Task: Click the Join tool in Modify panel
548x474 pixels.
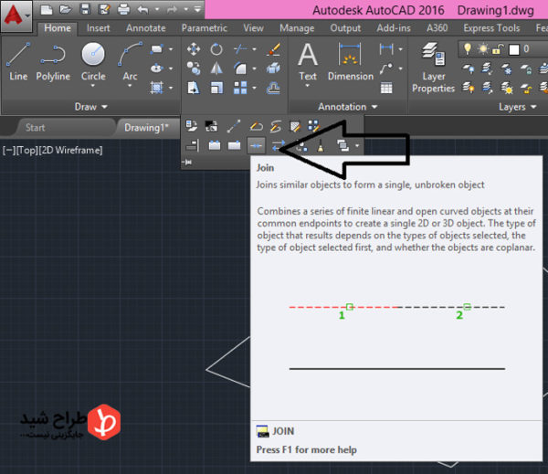Action: click(257, 144)
